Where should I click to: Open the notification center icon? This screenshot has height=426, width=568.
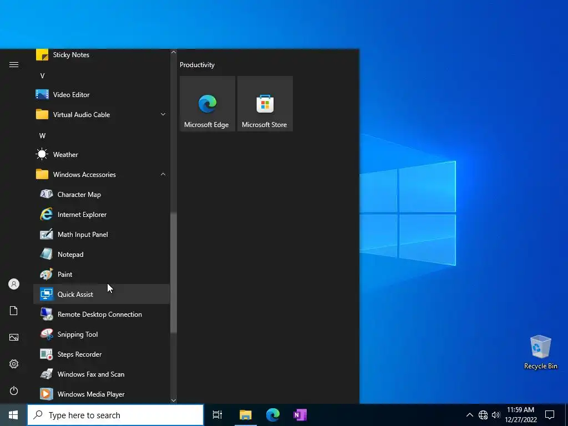point(550,415)
